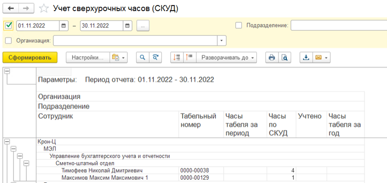Edit the start date field 01.11.2022
Screen dimensions: 387x183
click(38, 26)
